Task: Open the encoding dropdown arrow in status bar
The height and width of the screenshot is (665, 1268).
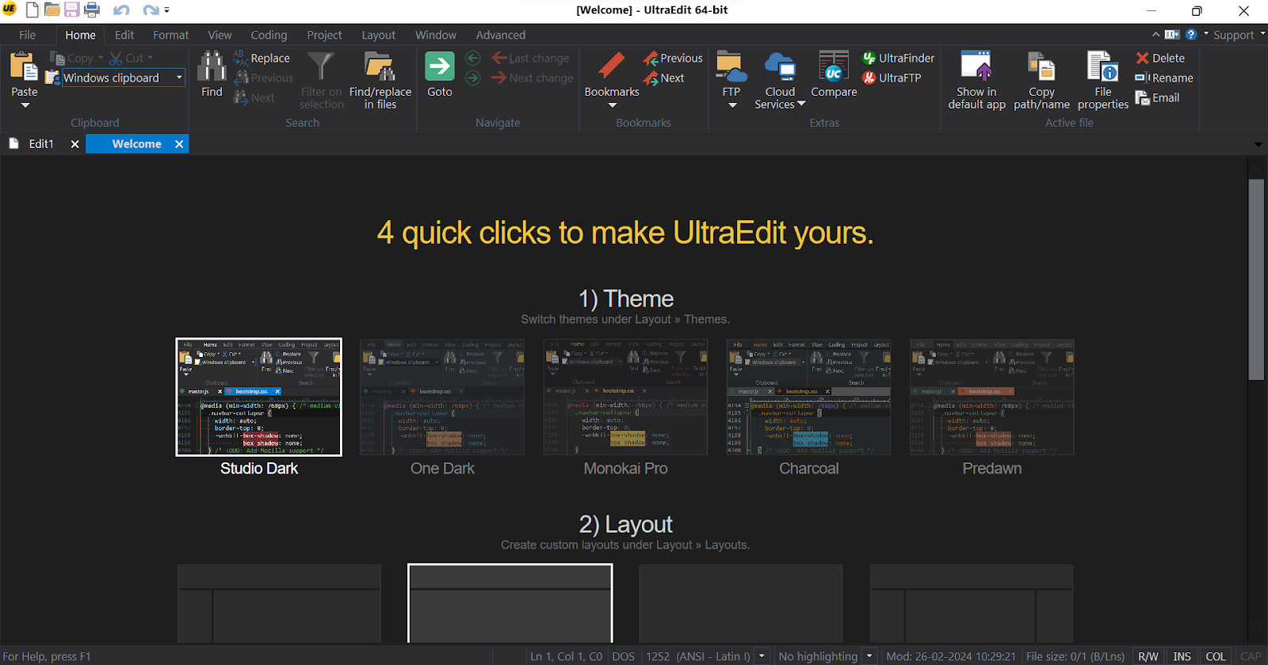Action: coord(762,656)
